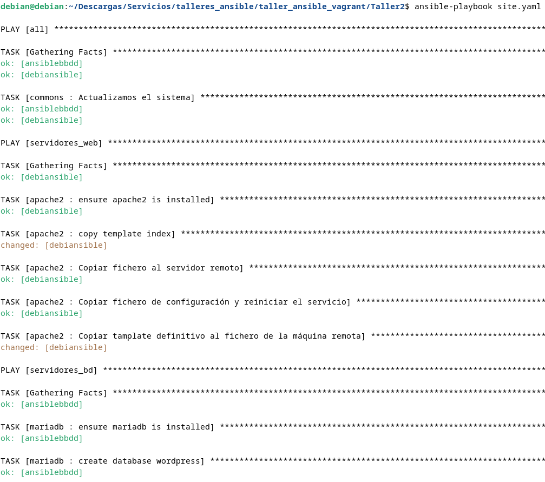Screen dimensions: 545x482
Task: Click ok result under create database wordpress
Action: coord(42,472)
